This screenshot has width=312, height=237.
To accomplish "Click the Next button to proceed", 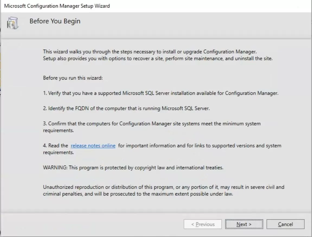I will [x=244, y=224].
